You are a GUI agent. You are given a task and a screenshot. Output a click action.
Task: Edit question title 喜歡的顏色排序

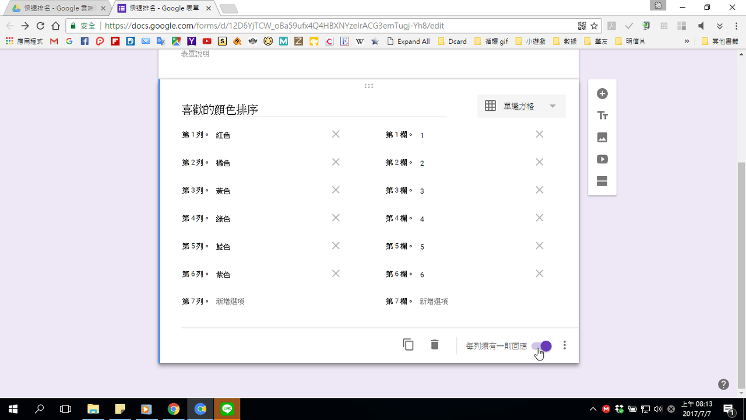[x=314, y=110]
